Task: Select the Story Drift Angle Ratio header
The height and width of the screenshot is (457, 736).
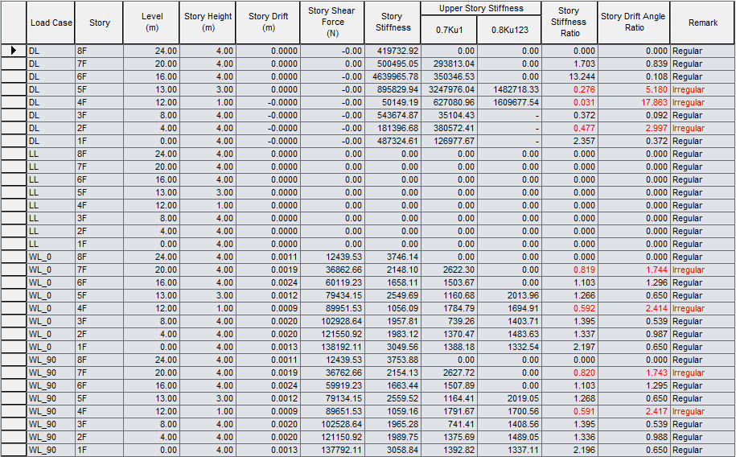Action: click(633, 22)
